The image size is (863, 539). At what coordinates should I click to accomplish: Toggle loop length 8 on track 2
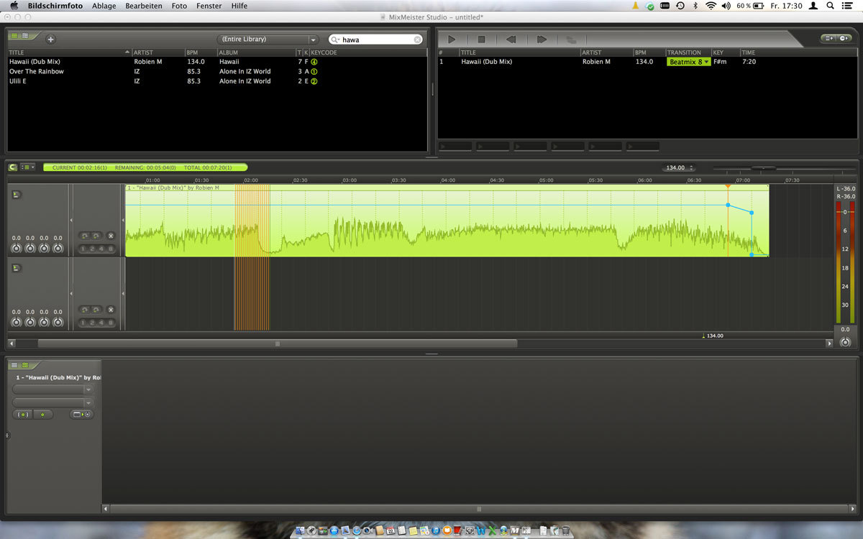(x=111, y=323)
